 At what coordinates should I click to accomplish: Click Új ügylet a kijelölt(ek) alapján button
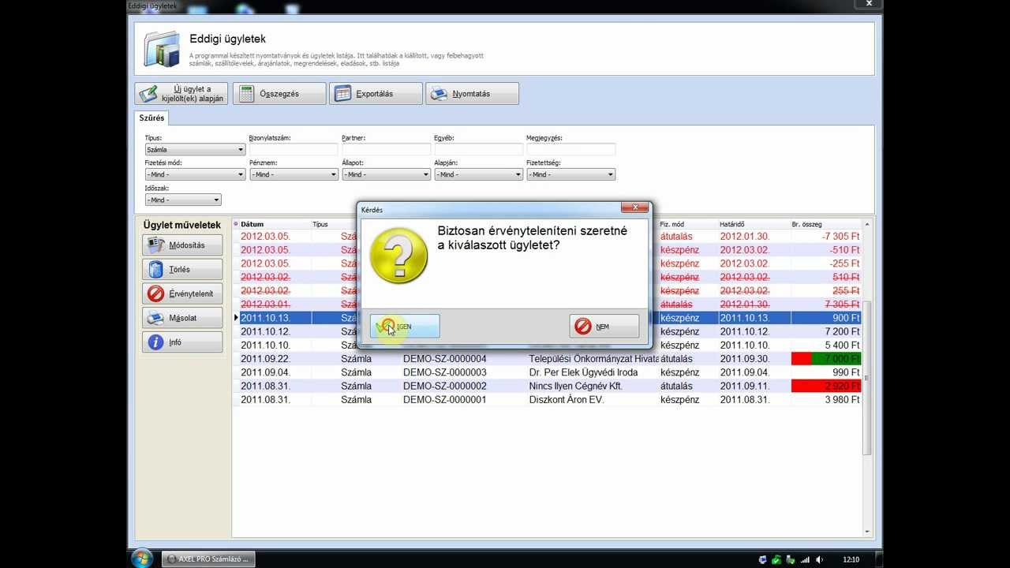point(181,94)
